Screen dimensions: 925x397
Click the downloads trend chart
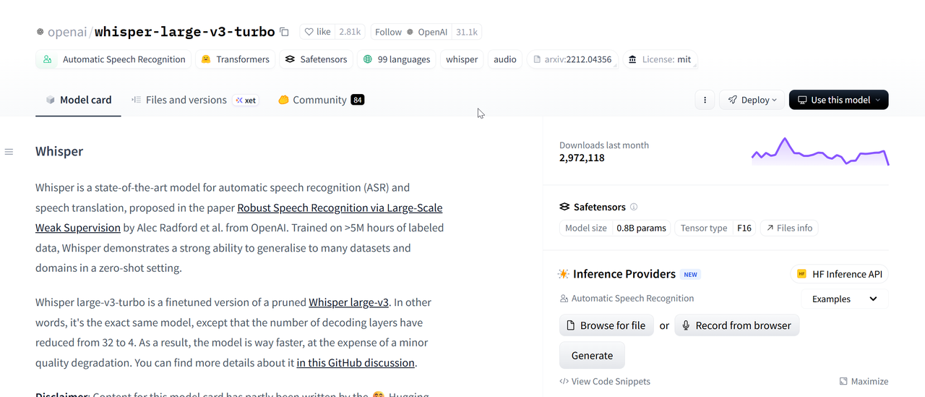point(820,151)
